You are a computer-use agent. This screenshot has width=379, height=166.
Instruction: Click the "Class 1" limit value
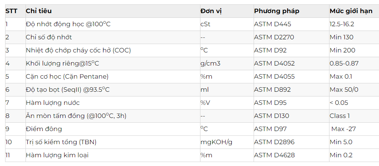(340, 116)
